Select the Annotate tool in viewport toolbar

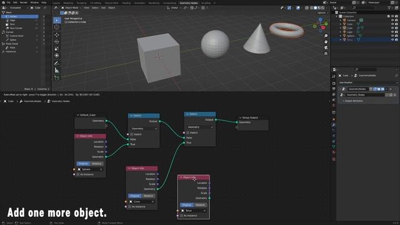pyautogui.click(x=57, y=63)
